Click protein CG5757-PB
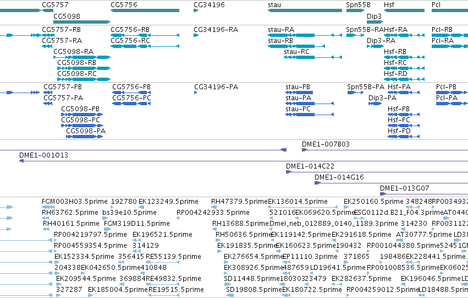The image size is (468, 298). (62, 87)
